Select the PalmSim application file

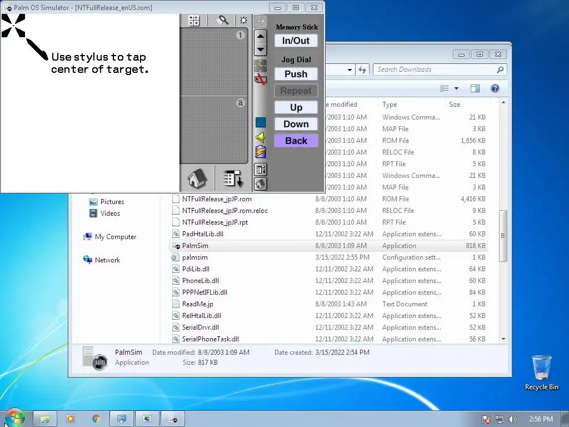pyautogui.click(x=329, y=245)
